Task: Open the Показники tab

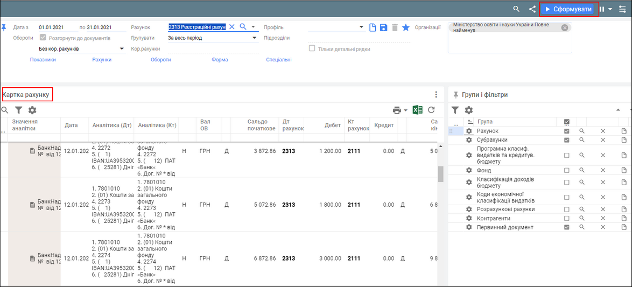Action: [43, 60]
